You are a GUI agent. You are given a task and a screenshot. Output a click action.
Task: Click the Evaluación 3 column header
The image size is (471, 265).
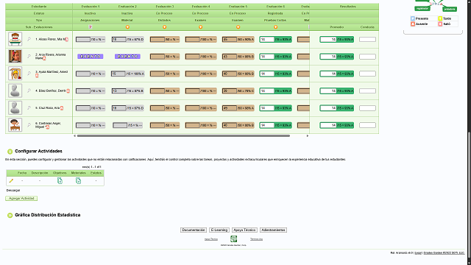coord(165,7)
